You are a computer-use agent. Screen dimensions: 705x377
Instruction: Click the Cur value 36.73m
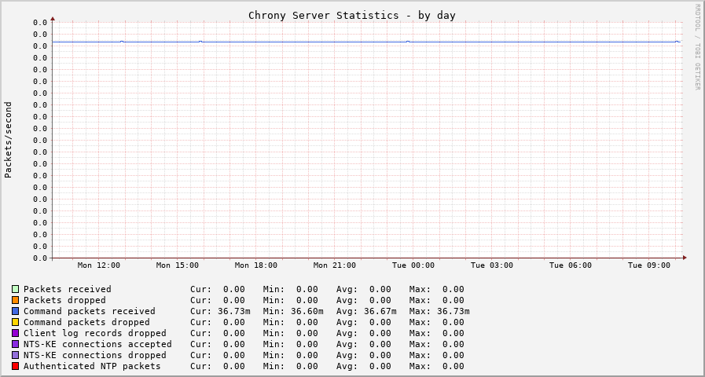(x=234, y=311)
